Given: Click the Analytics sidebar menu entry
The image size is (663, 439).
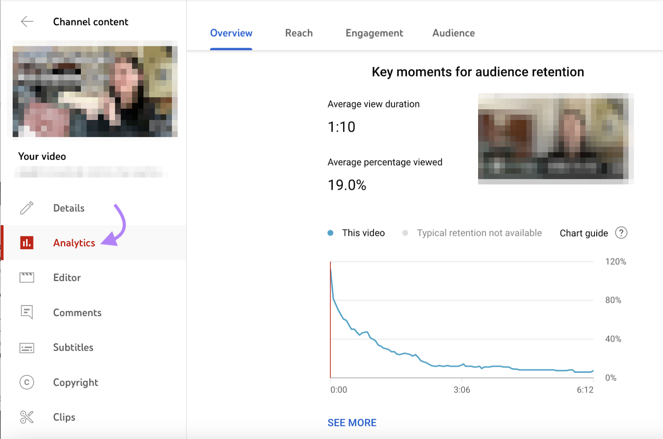Looking at the screenshot, I should [74, 243].
